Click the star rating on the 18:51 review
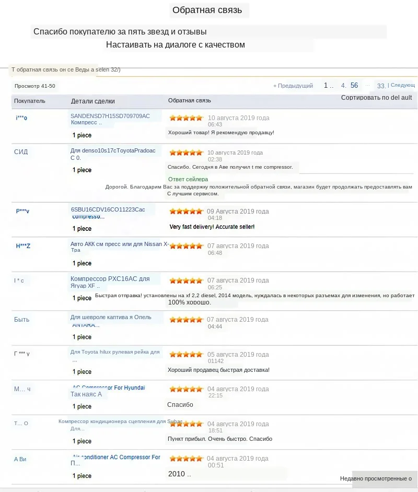418x492 pixels. point(186,424)
